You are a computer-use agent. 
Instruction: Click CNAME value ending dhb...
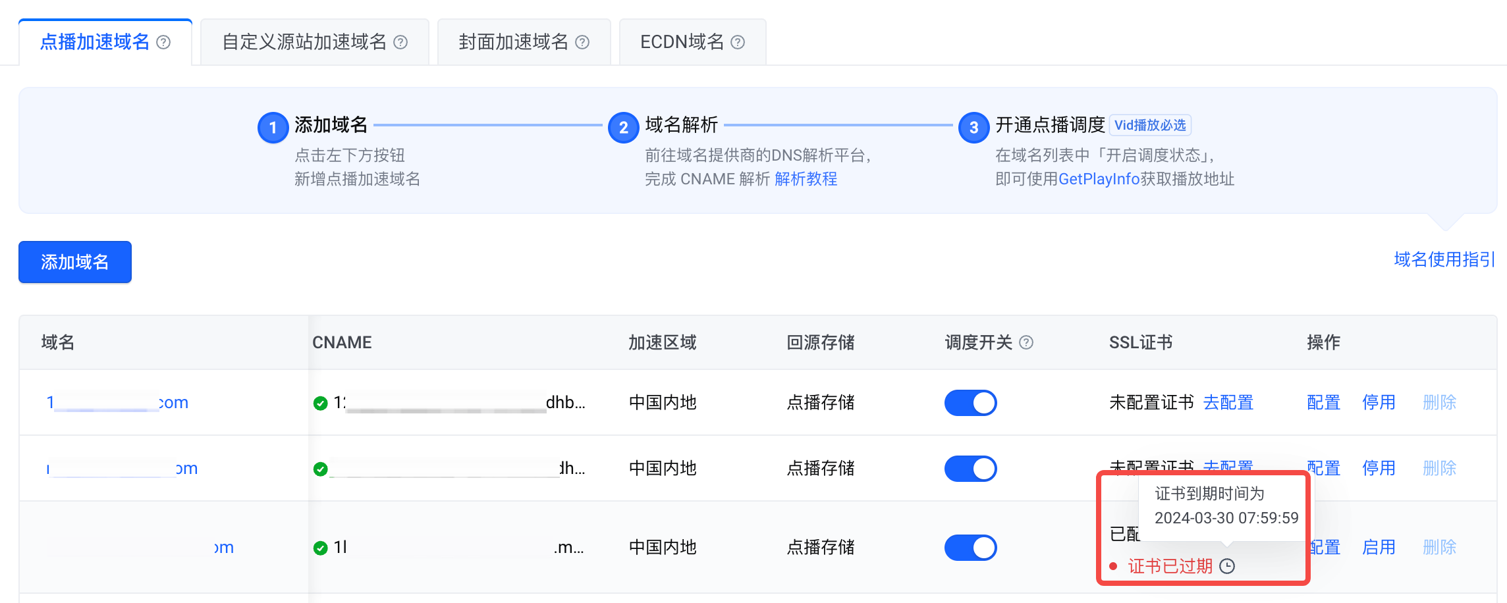pos(459,402)
